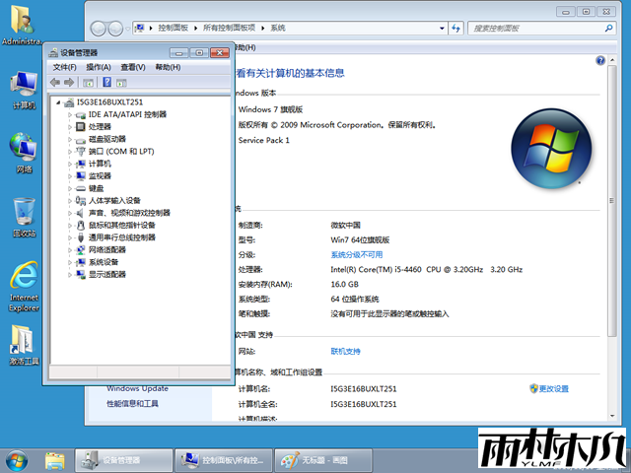
Task: Select the I5G3E16BUXLT251 root tree row
Action: click(104, 102)
